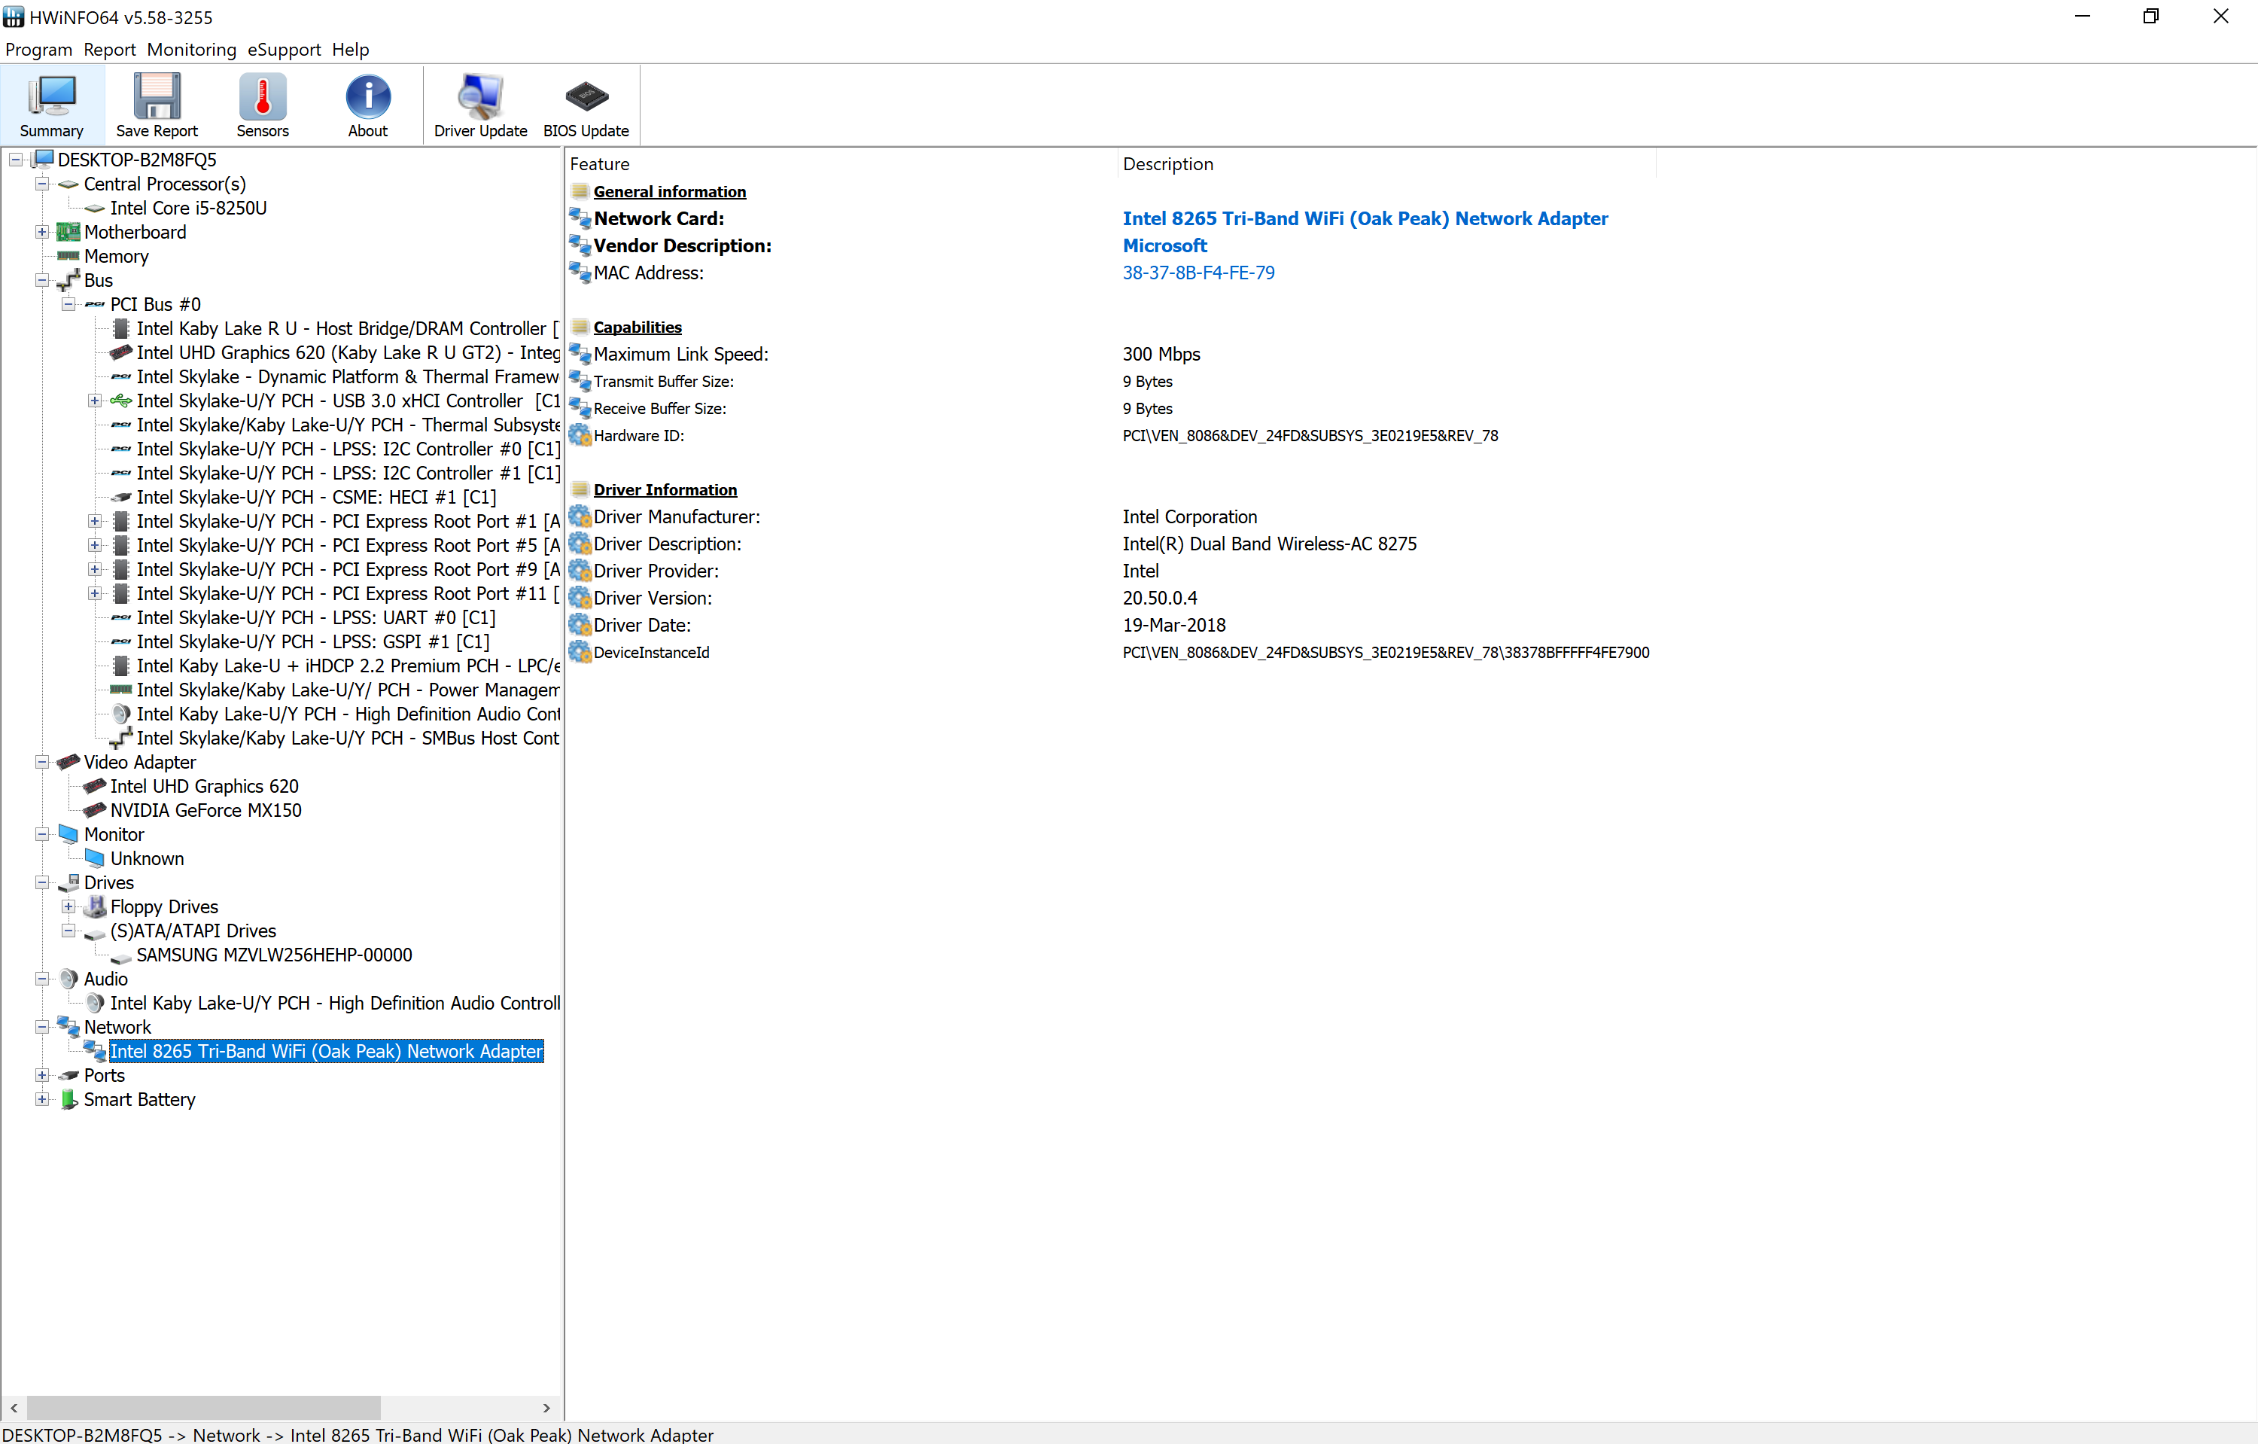
Task: Click the Description column header
Action: (x=1387, y=164)
